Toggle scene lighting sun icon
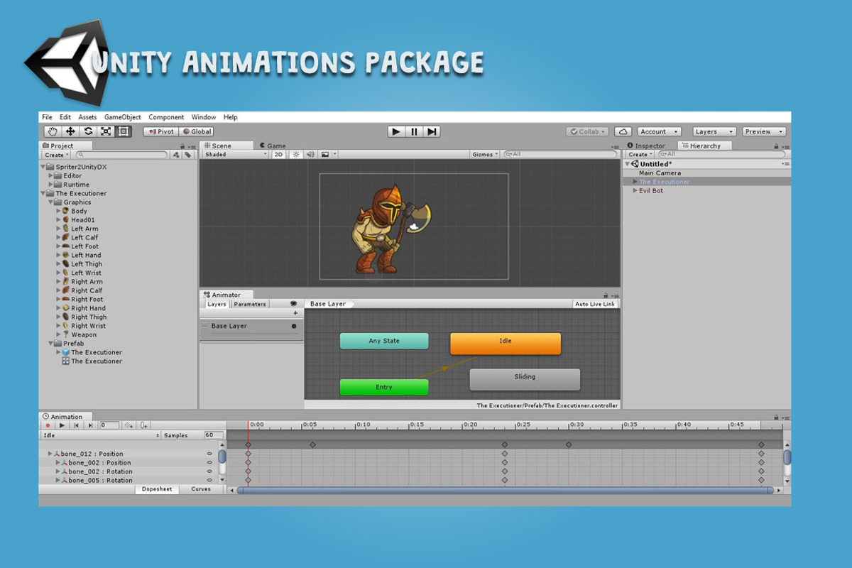The image size is (852, 568). (x=296, y=154)
